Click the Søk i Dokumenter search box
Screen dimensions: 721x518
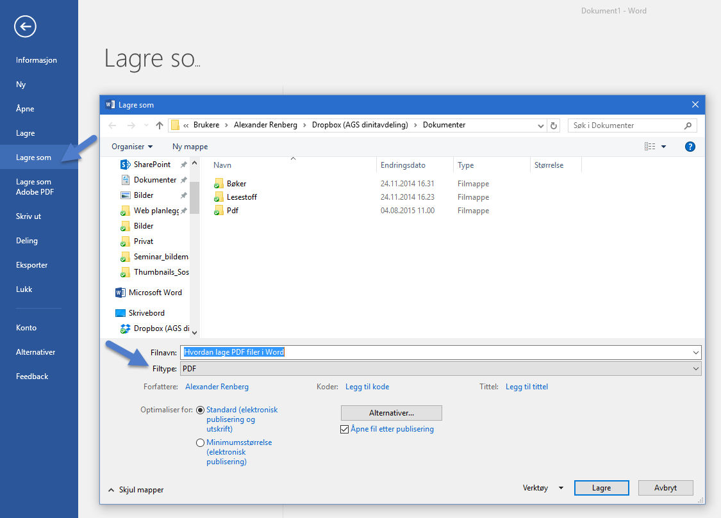pos(633,125)
